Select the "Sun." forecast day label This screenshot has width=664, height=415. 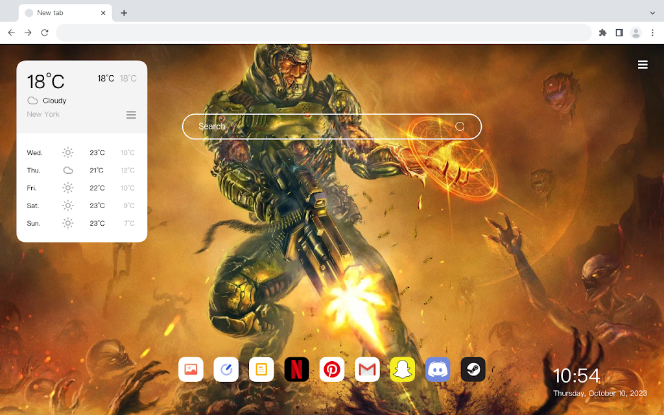(x=34, y=223)
